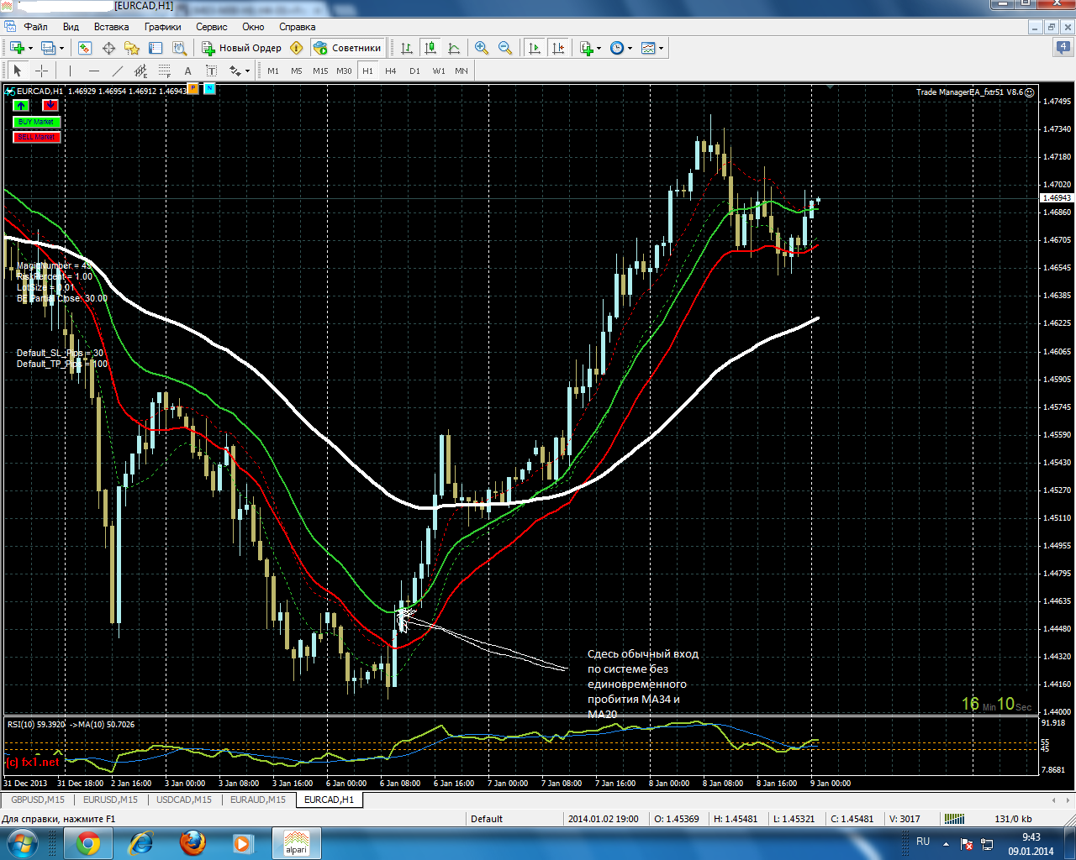Click the orange P button on chart
Viewport: 1076px width, 860px height.
pos(193,88)
